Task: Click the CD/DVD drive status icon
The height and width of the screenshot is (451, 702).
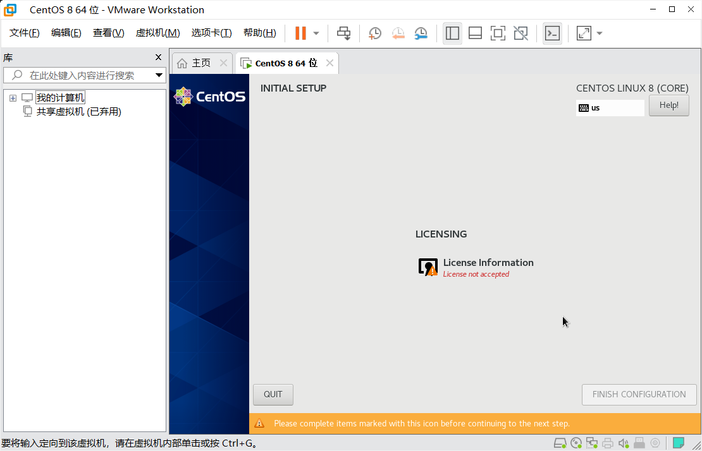Action: pos(576,443)
